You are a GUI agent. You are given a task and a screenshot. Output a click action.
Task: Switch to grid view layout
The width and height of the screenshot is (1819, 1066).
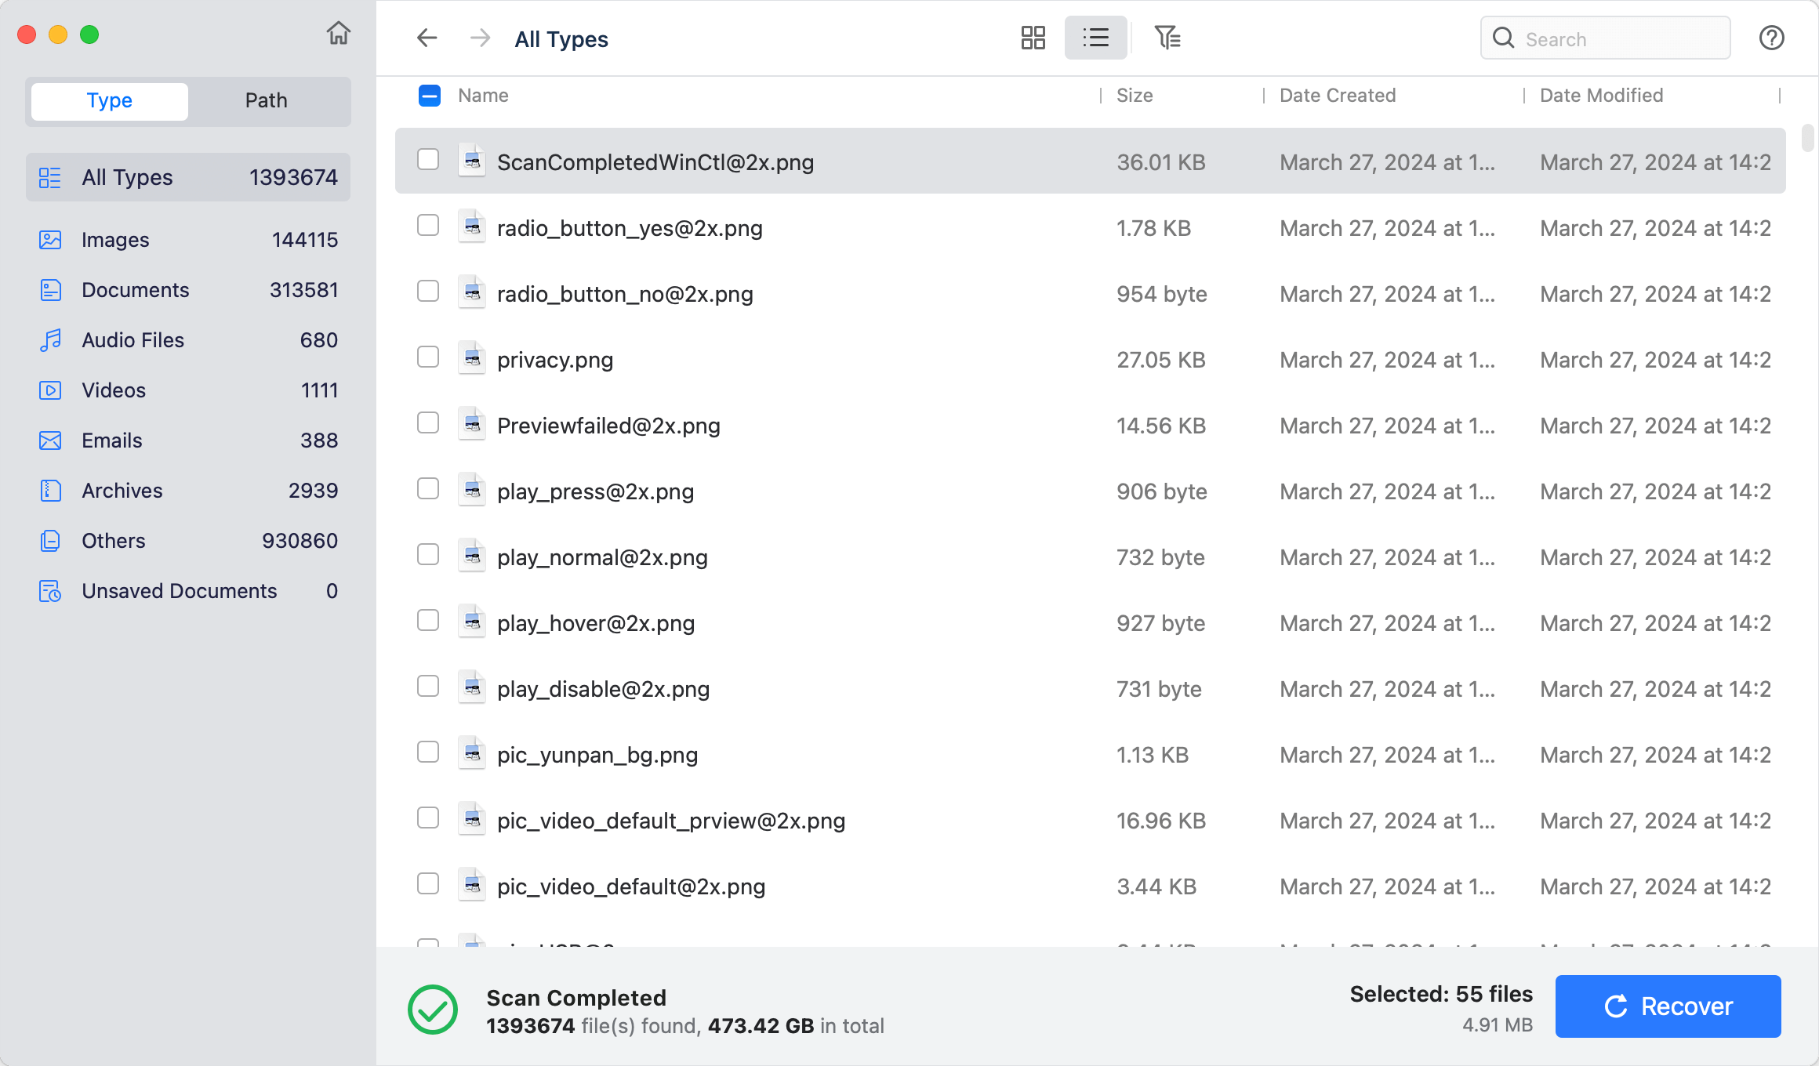click(1033, 38)
